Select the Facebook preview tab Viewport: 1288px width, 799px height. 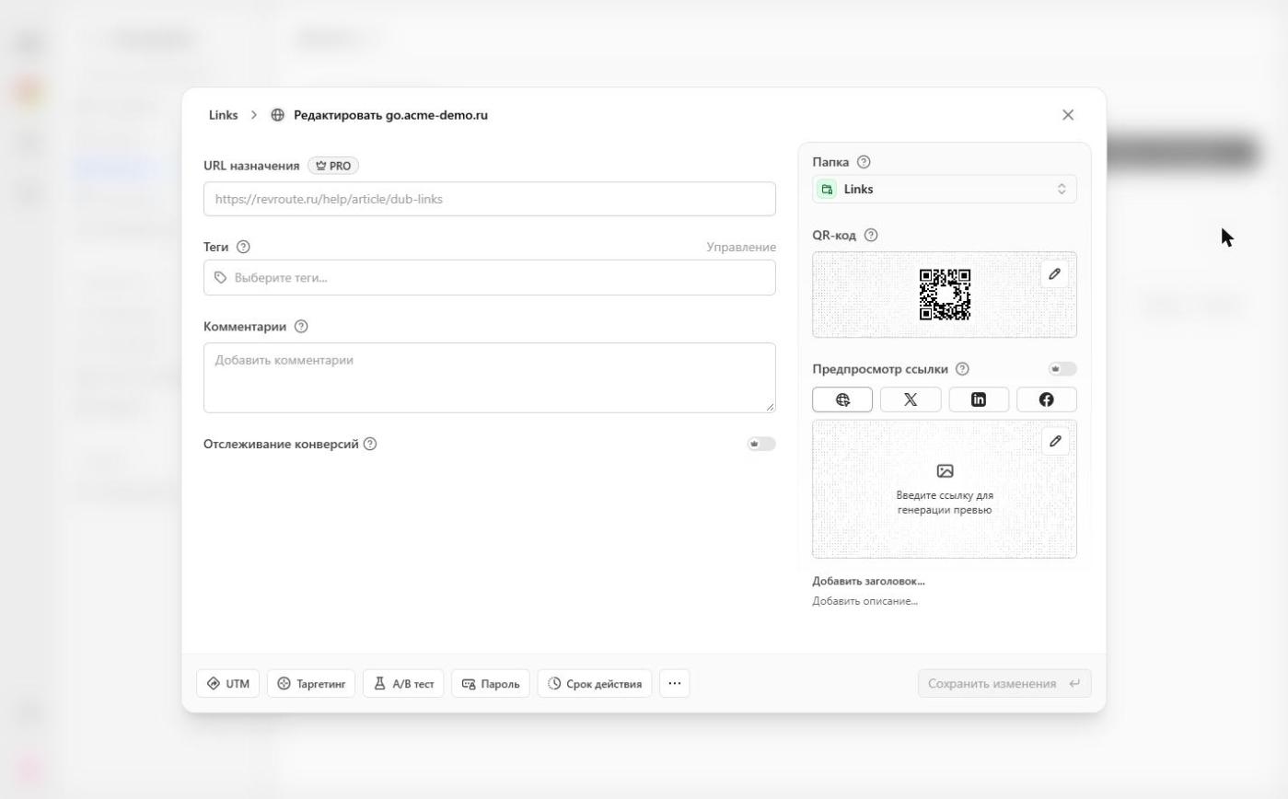coord(1047,399)
